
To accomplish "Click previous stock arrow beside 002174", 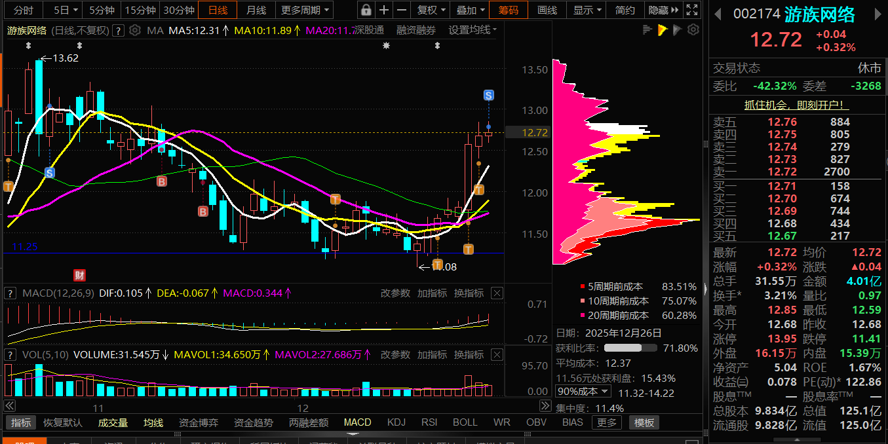I will click(719, 13).
